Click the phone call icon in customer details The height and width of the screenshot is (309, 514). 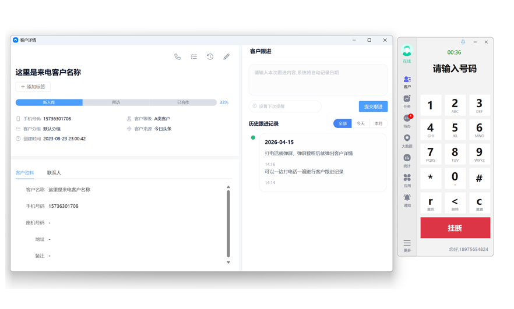(x=177, y=56)
